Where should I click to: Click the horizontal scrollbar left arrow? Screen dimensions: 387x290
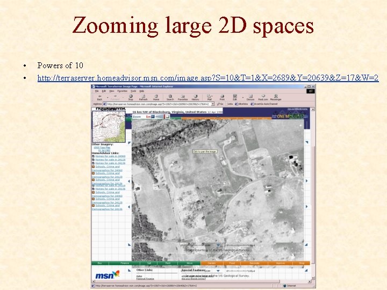(x=94, y=281)
